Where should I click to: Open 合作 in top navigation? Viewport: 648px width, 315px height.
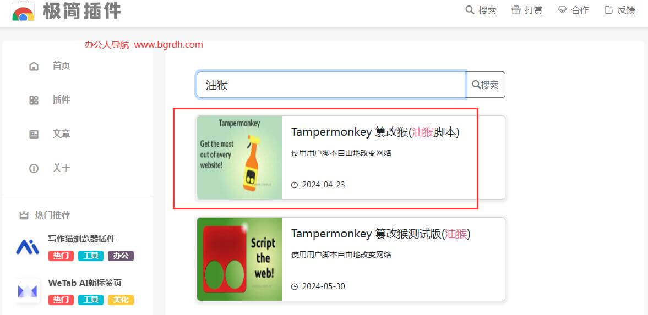[573, 10]
